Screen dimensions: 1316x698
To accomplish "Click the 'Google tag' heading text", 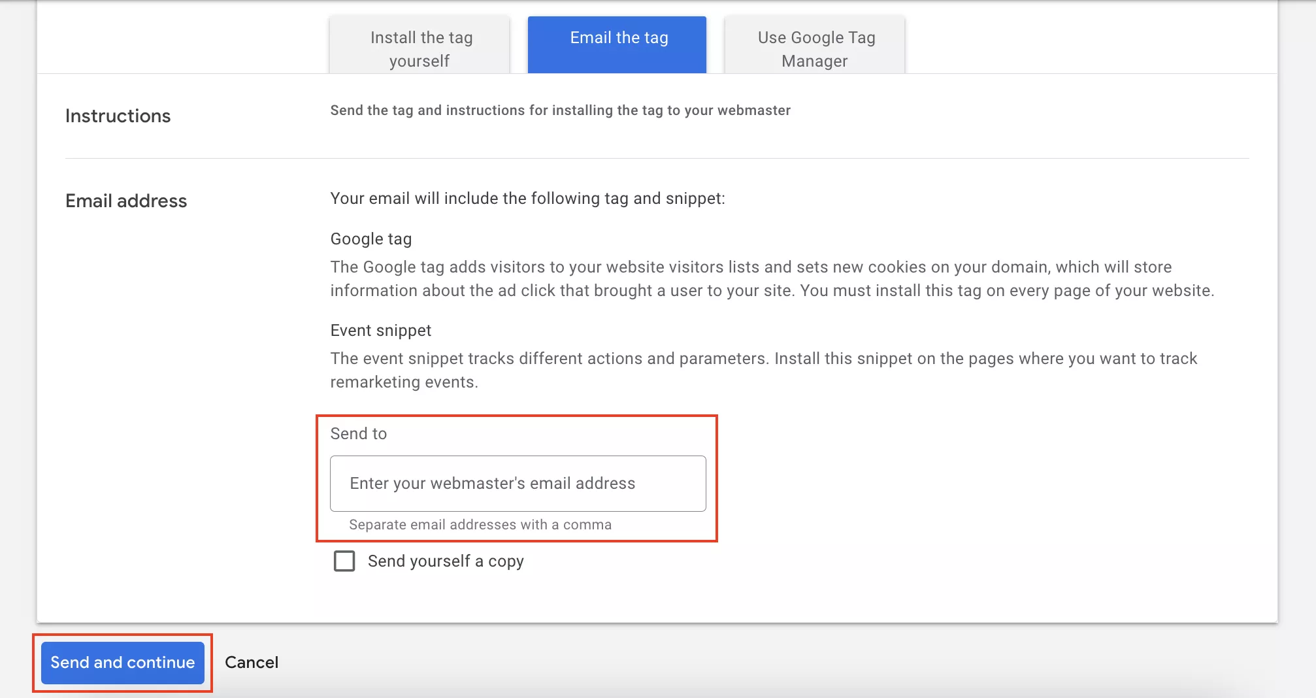I will [x=371, y=239].
